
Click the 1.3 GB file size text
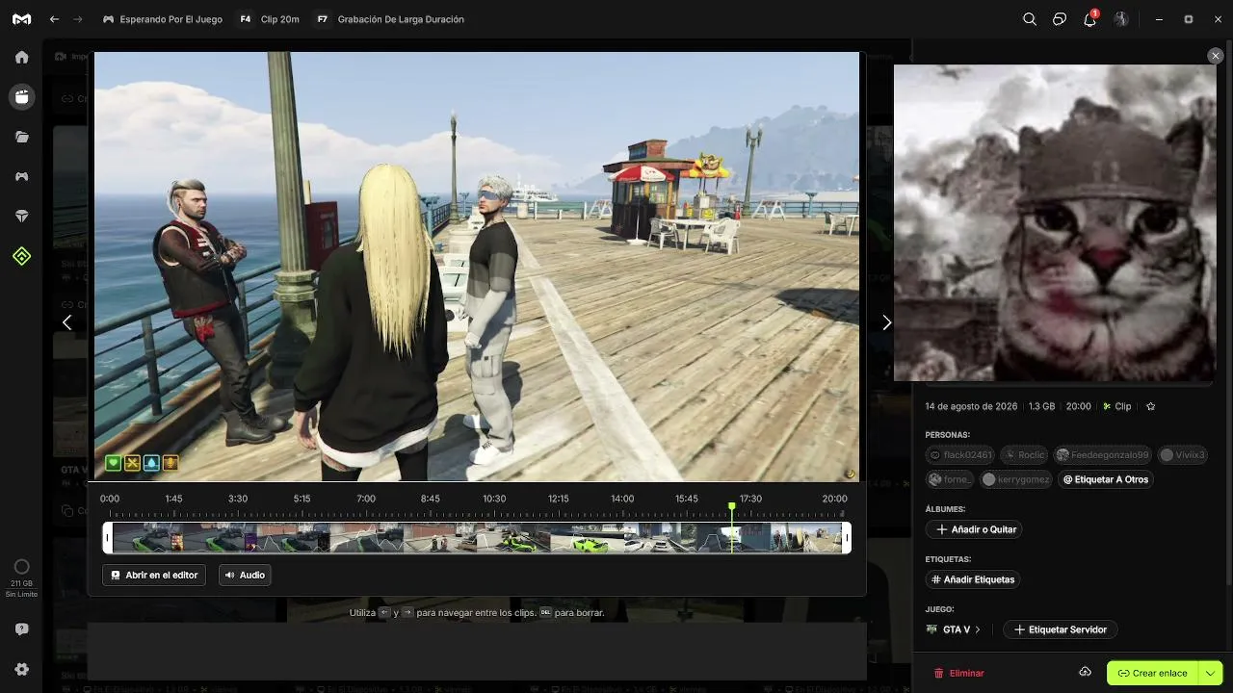pos(1041,406)
